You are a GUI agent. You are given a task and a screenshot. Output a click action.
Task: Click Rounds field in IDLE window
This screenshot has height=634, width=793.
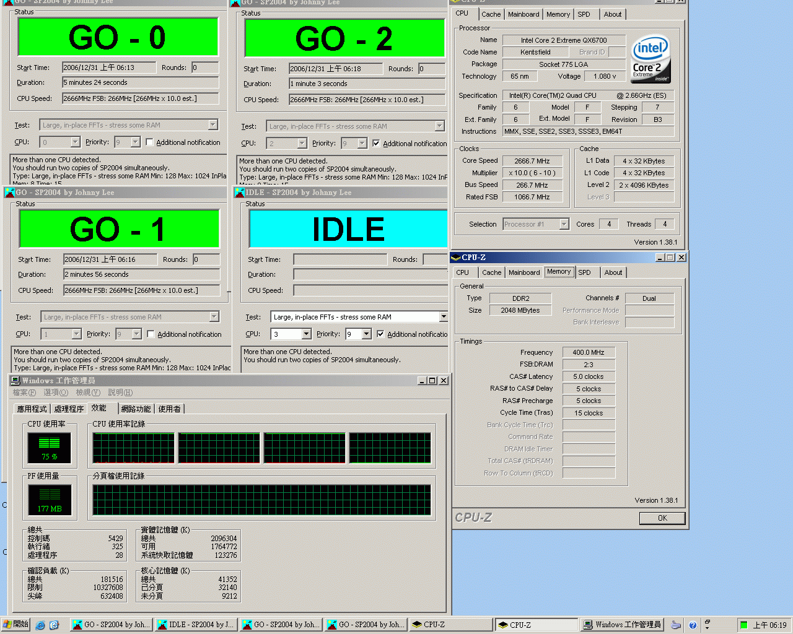pos(435,259)
